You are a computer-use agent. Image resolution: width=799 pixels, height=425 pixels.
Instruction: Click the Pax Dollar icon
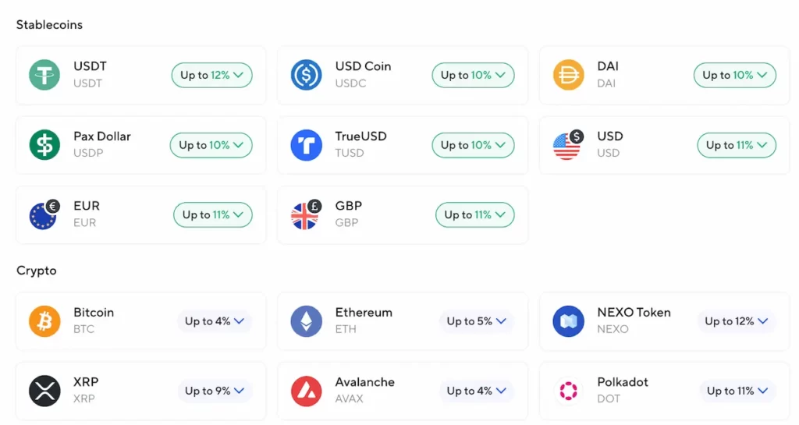tap(44, 145)
